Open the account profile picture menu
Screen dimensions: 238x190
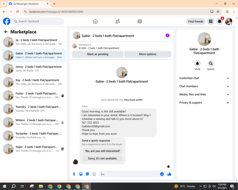(228, 21)
